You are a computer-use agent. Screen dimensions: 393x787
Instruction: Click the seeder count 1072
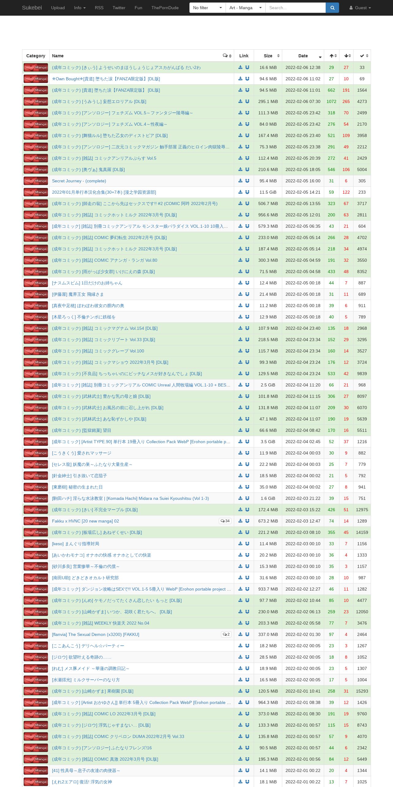click(x=331, y=101)
